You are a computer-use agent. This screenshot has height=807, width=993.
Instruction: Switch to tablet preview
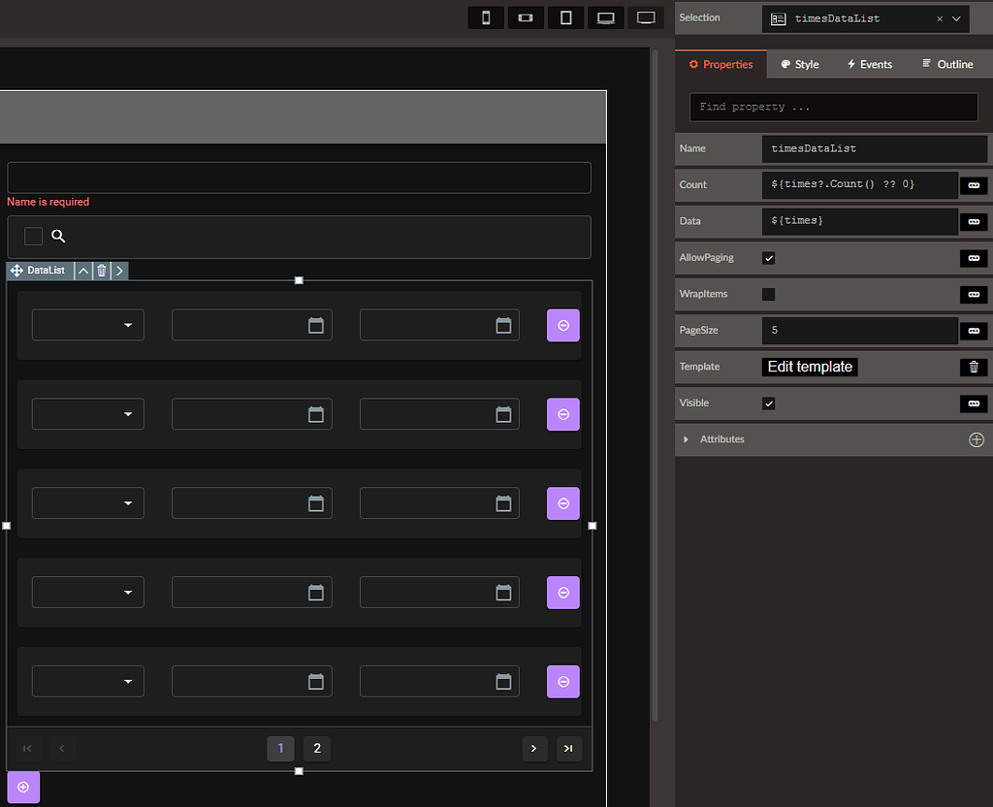[x=565, y=17]
